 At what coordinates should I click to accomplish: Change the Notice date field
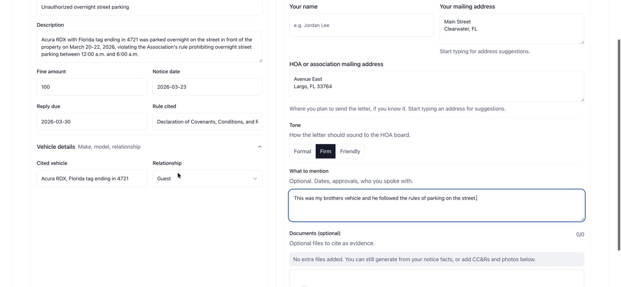pyautogui.click(x=208, y=87)
